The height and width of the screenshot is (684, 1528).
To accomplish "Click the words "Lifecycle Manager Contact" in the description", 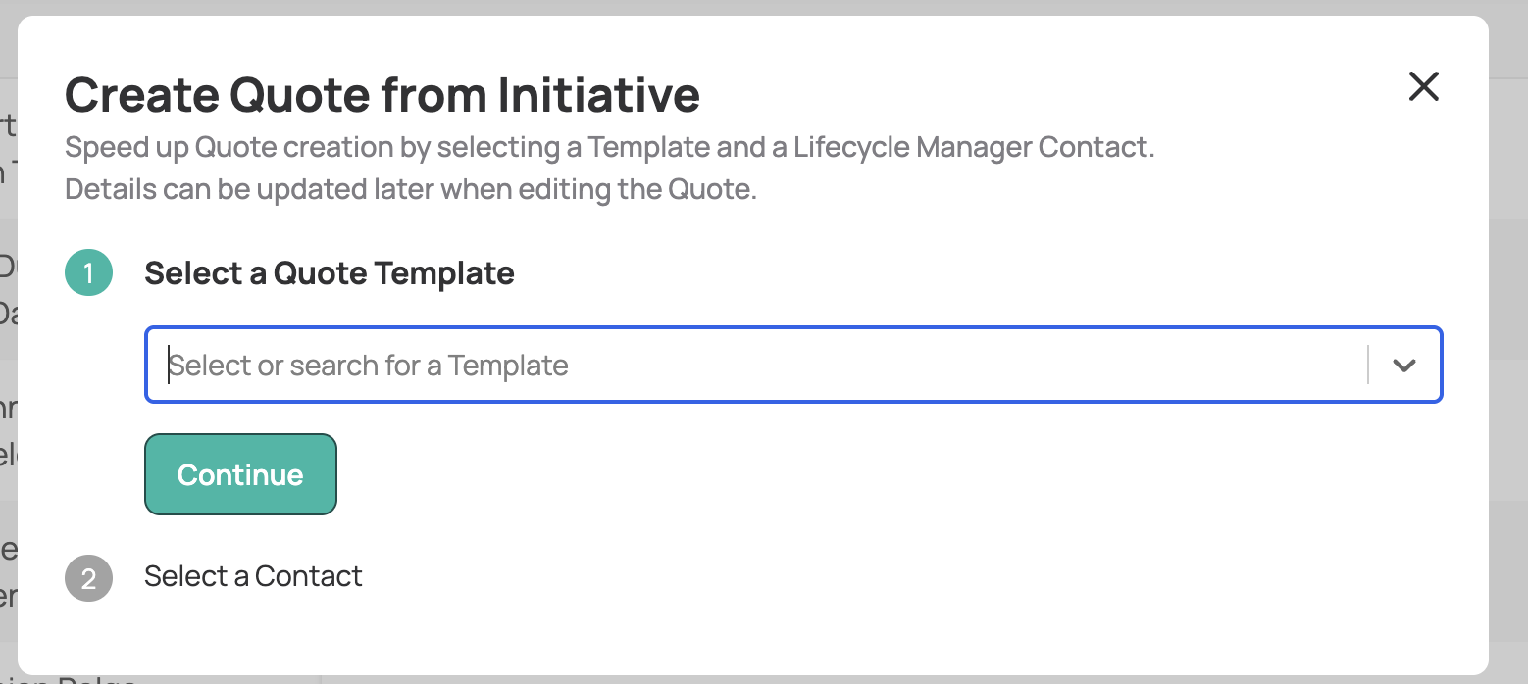I will pyautogui.click(x=973, y=148).
